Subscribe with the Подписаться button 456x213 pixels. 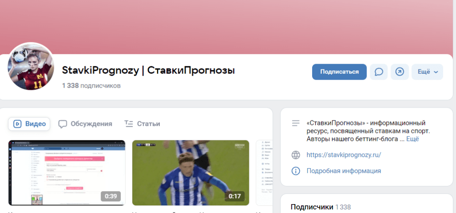click(339, 72)
